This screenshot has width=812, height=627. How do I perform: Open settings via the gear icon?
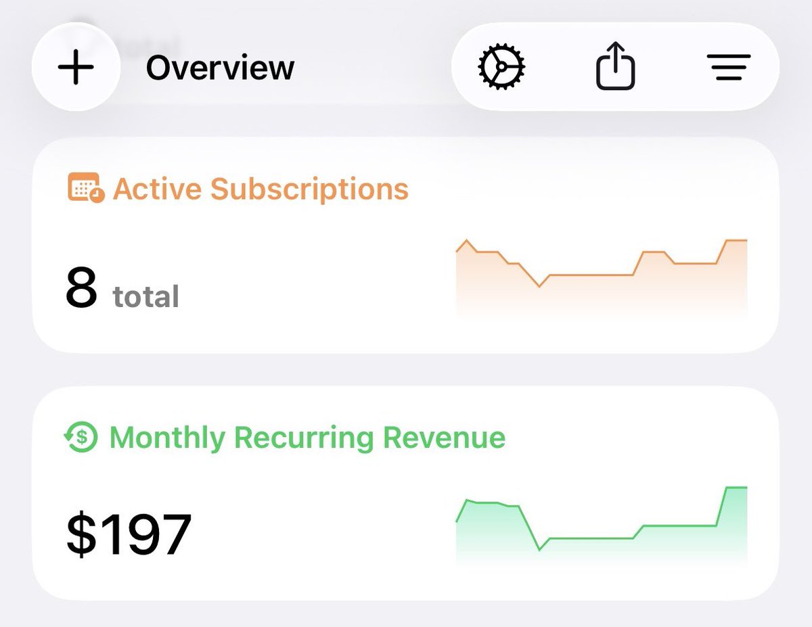click(x=501, y=67)
